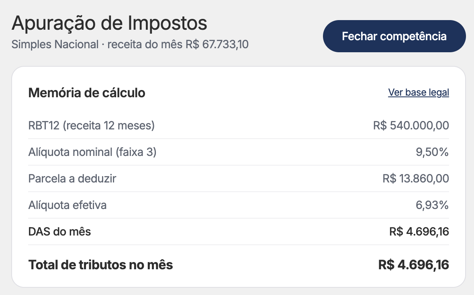Screen dimensions: 474x295
Task: Select the R$ 540.000,00 value
Action: pos(411,125)
